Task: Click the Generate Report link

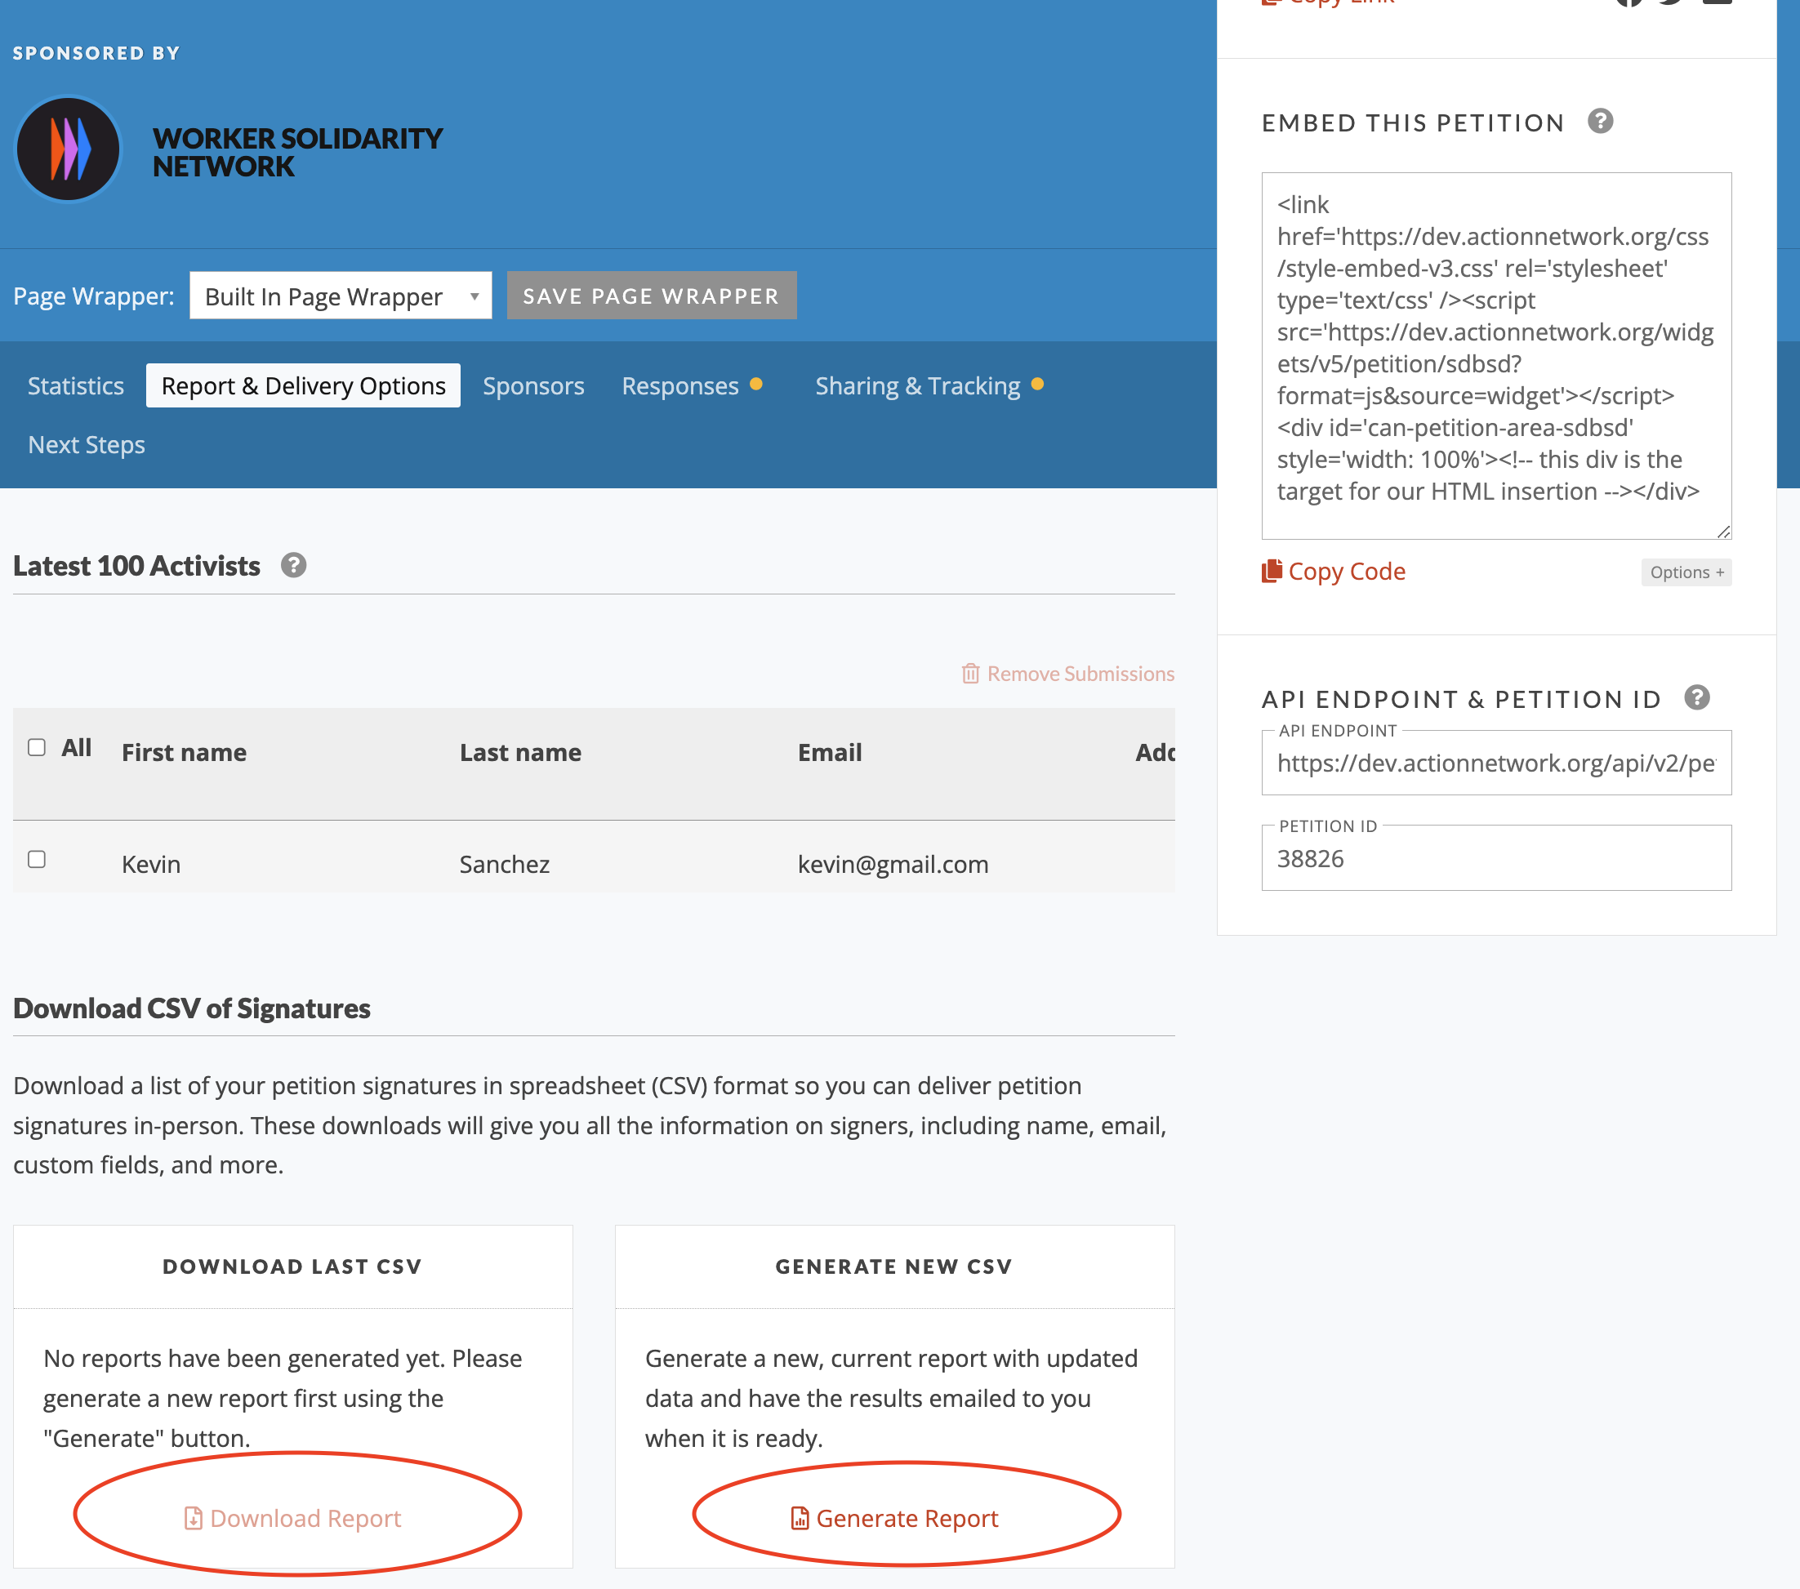Action: 907,1518
